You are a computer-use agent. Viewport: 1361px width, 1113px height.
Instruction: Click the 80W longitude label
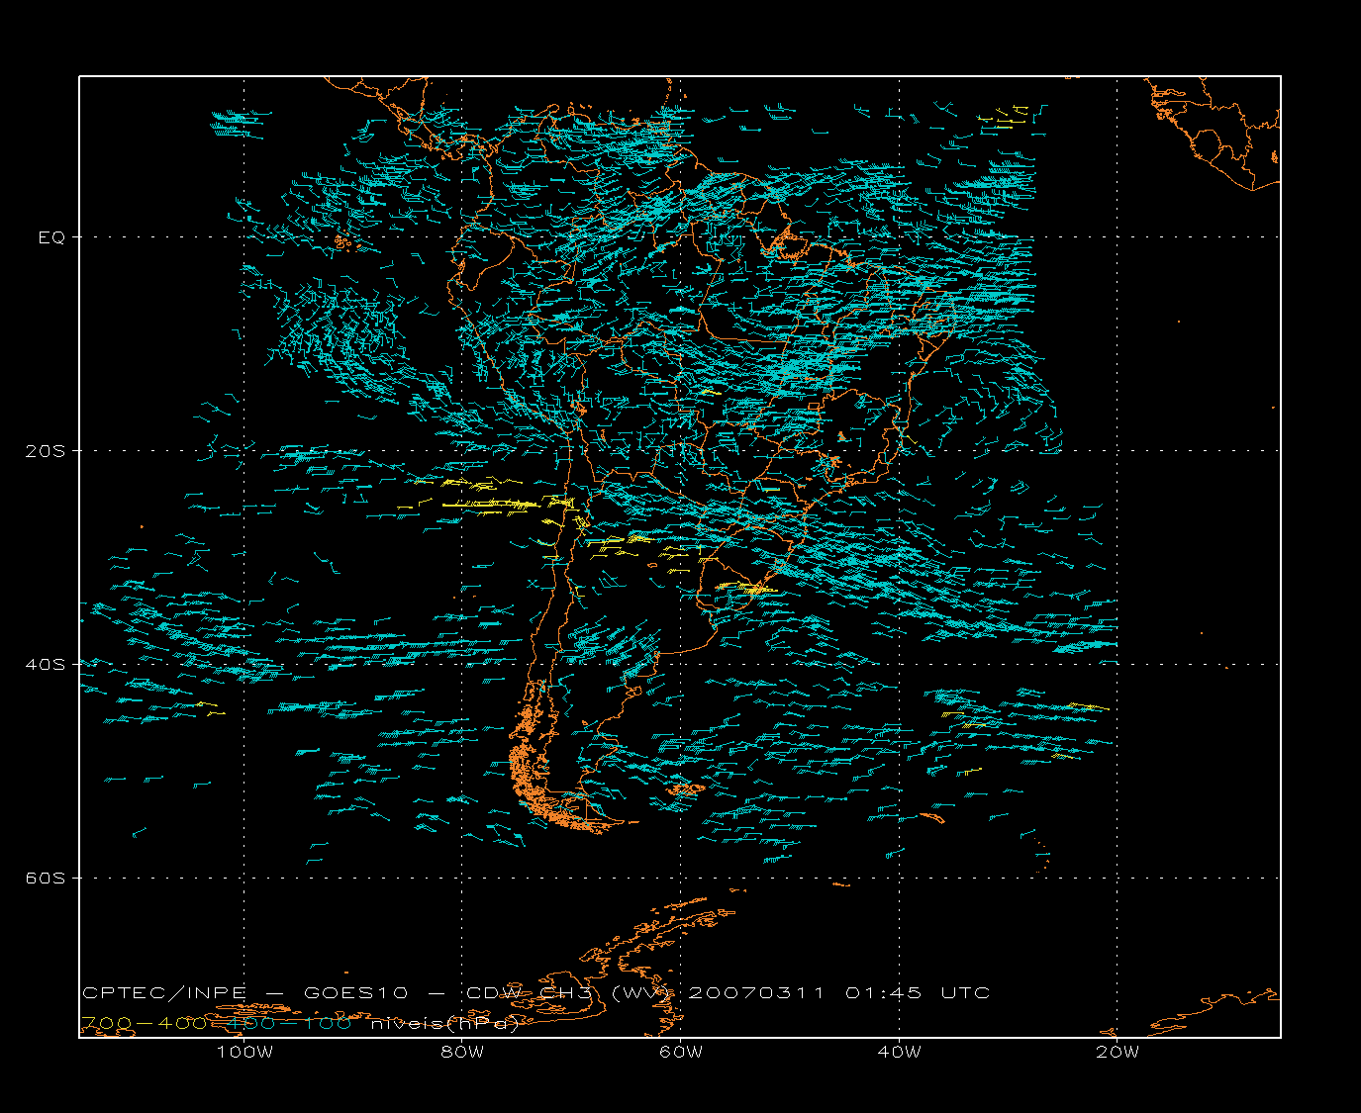(462, 1052)
